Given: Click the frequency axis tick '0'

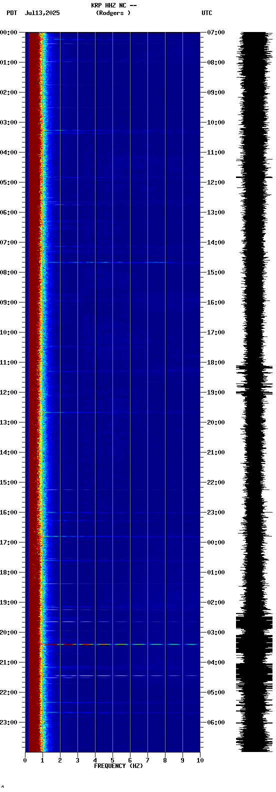Looking at the screenshot, I should coord(25,760).
